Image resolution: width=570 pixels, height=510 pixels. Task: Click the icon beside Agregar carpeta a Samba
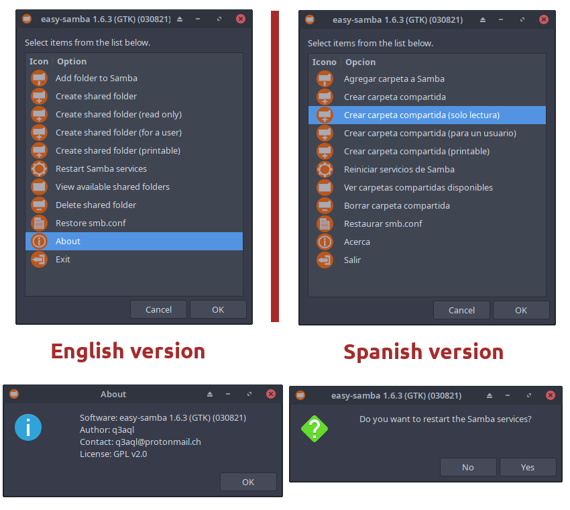pos(325,79)
